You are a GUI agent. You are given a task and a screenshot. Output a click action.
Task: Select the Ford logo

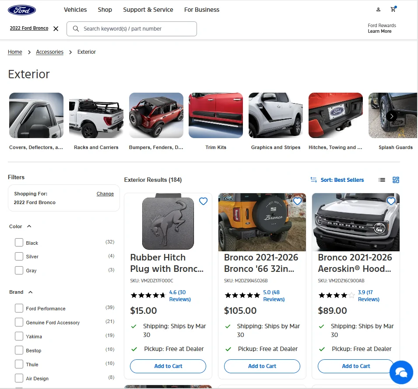[21, 9]
